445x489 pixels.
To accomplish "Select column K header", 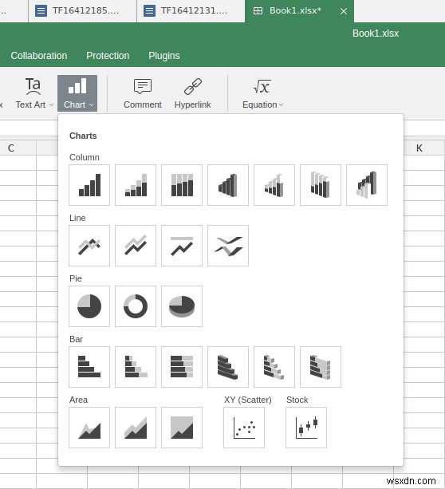I will coord(419,148).
